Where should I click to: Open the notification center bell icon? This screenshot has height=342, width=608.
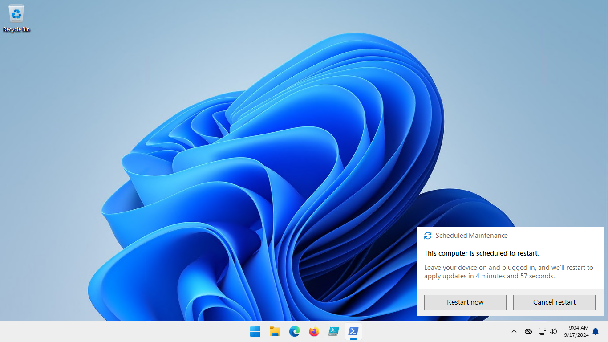click(x=596, y=331)
